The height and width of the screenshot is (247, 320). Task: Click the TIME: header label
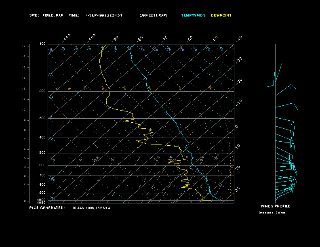pos(74,15)
